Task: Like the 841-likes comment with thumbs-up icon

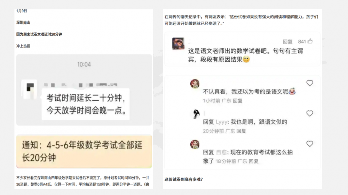Action: tap(310, 41)
